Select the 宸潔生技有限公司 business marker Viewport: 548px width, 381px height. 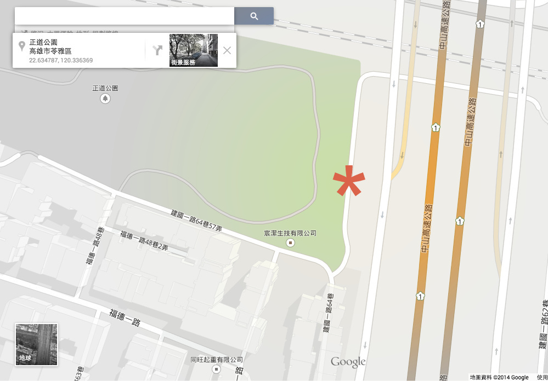tap(290, 243)
